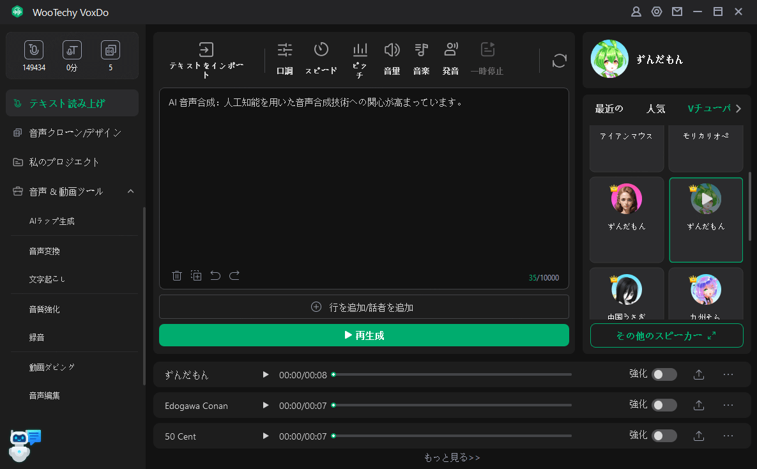The width and height of the screenshot is (757, 469).
Task: Click the もっと見る>> link
Action: 452,457
